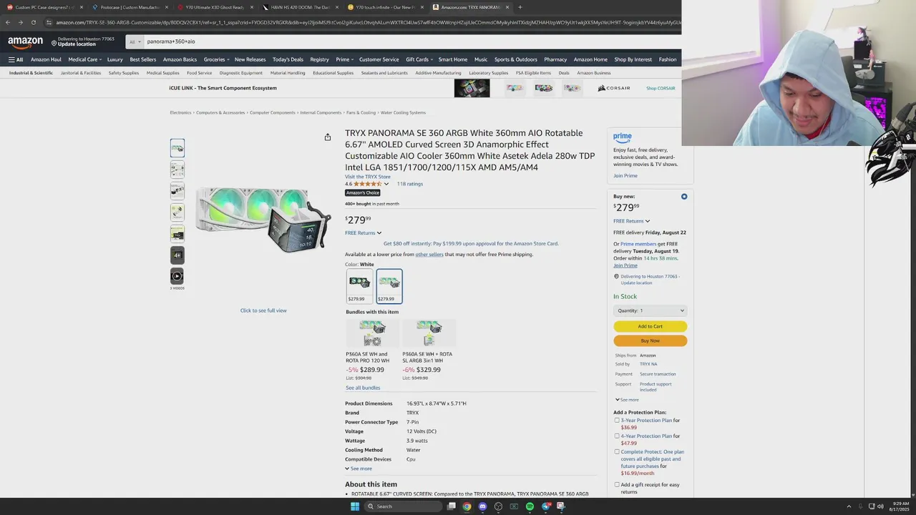Expand FREE Returns in the buy box
The width and height of the screenshot is (916, 515).
631,221
